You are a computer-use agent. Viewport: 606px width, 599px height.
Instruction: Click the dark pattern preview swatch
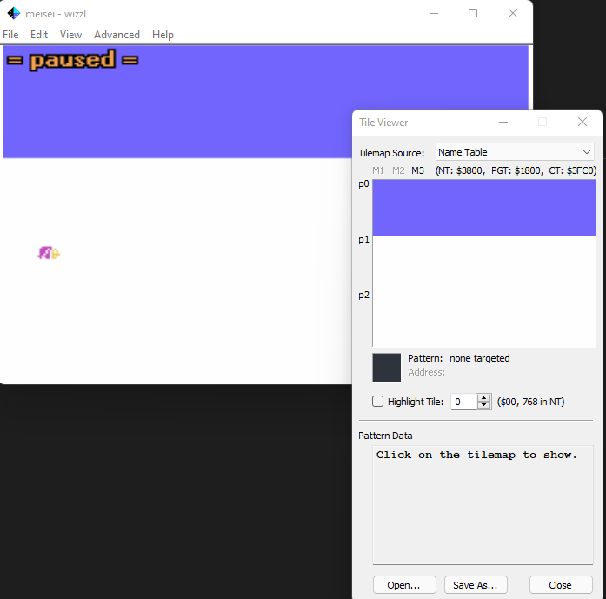point(387,368)
